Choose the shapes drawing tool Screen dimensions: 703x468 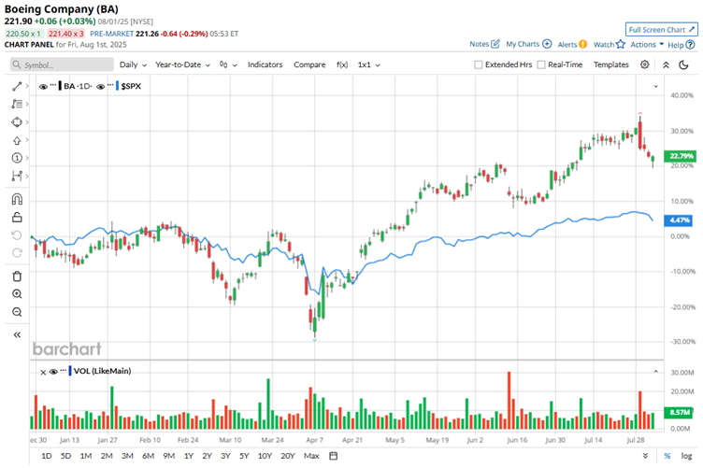[x=17, y=121]
